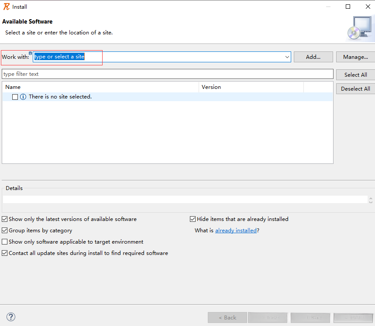375x326 pixels.
Task: Uncheck Group items by category
Action: [x=5, y=231]
